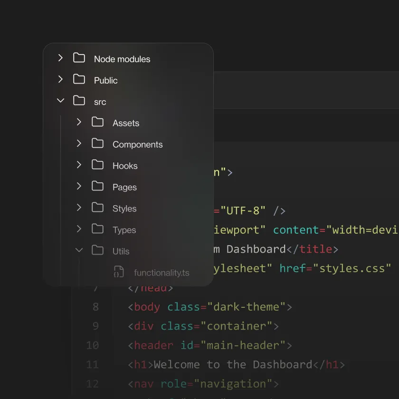Screen dimensions: 399x399
Task: Click the Styles folder icon
Action: [98, 208]
